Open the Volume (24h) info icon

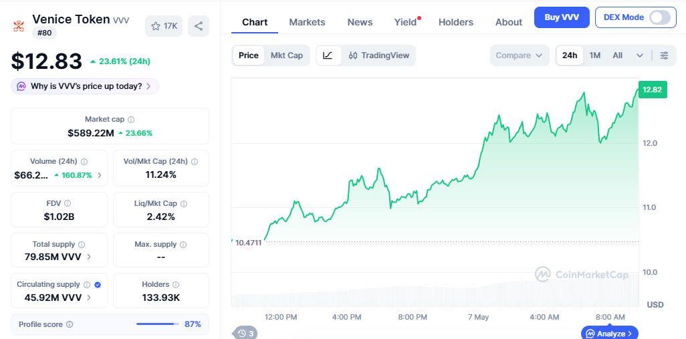point(84,161)
